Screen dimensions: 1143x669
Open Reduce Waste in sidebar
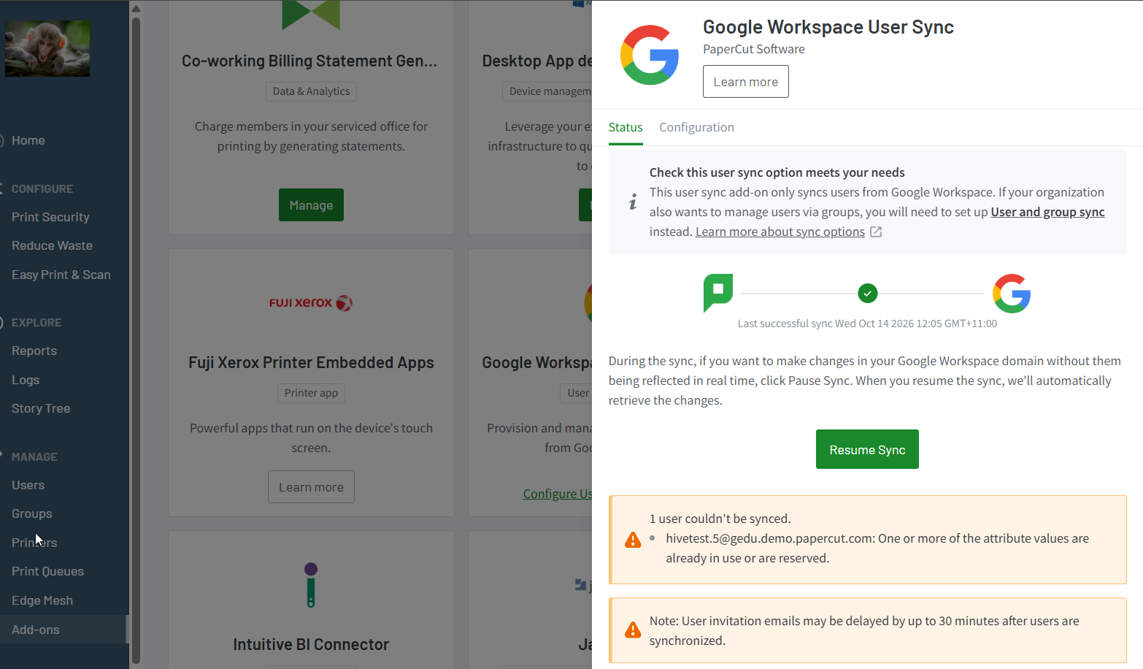52,245
